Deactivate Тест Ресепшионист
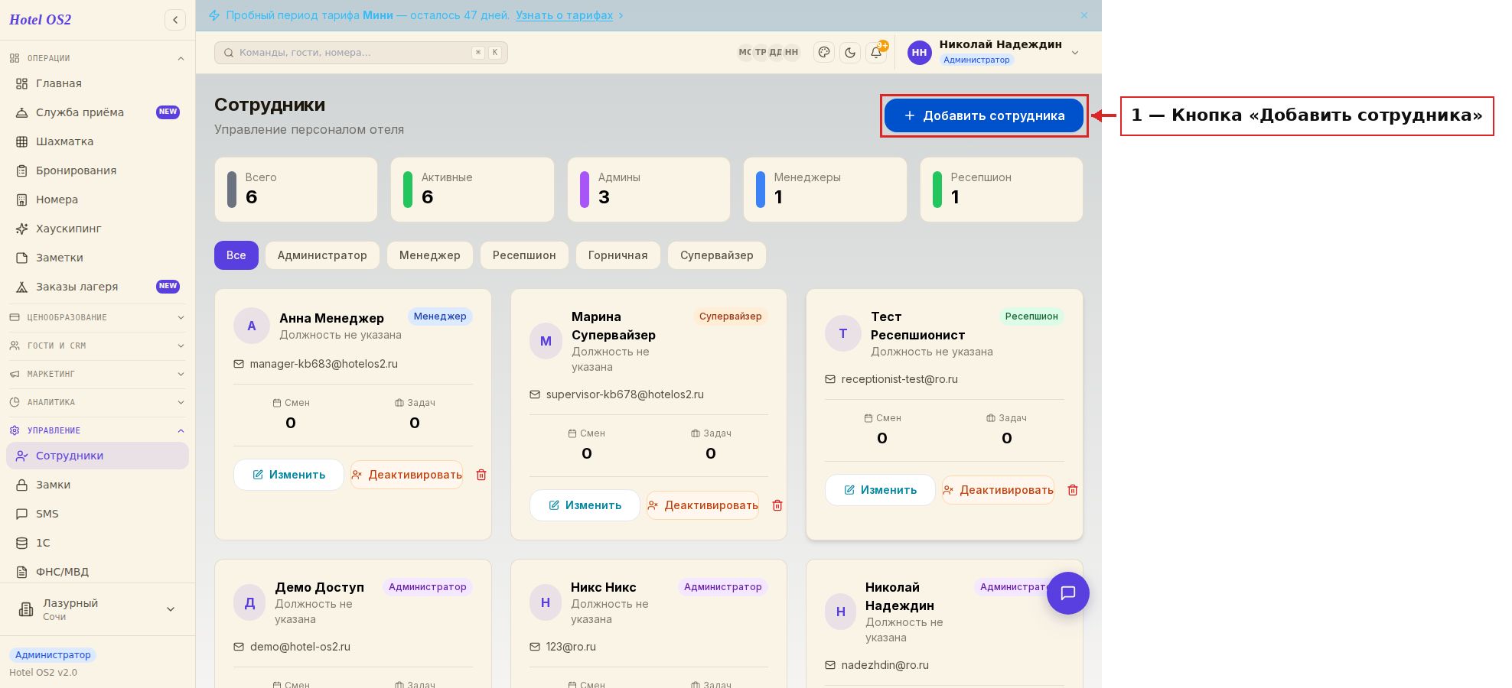The width and height of the screenshot is (1512, 688). click(x=998, y=490)
